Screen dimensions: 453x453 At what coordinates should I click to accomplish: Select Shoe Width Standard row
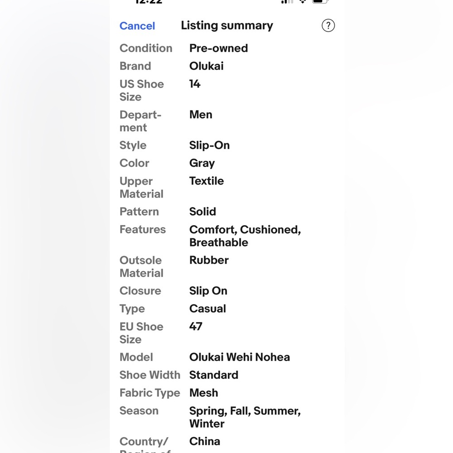point(227,375)
